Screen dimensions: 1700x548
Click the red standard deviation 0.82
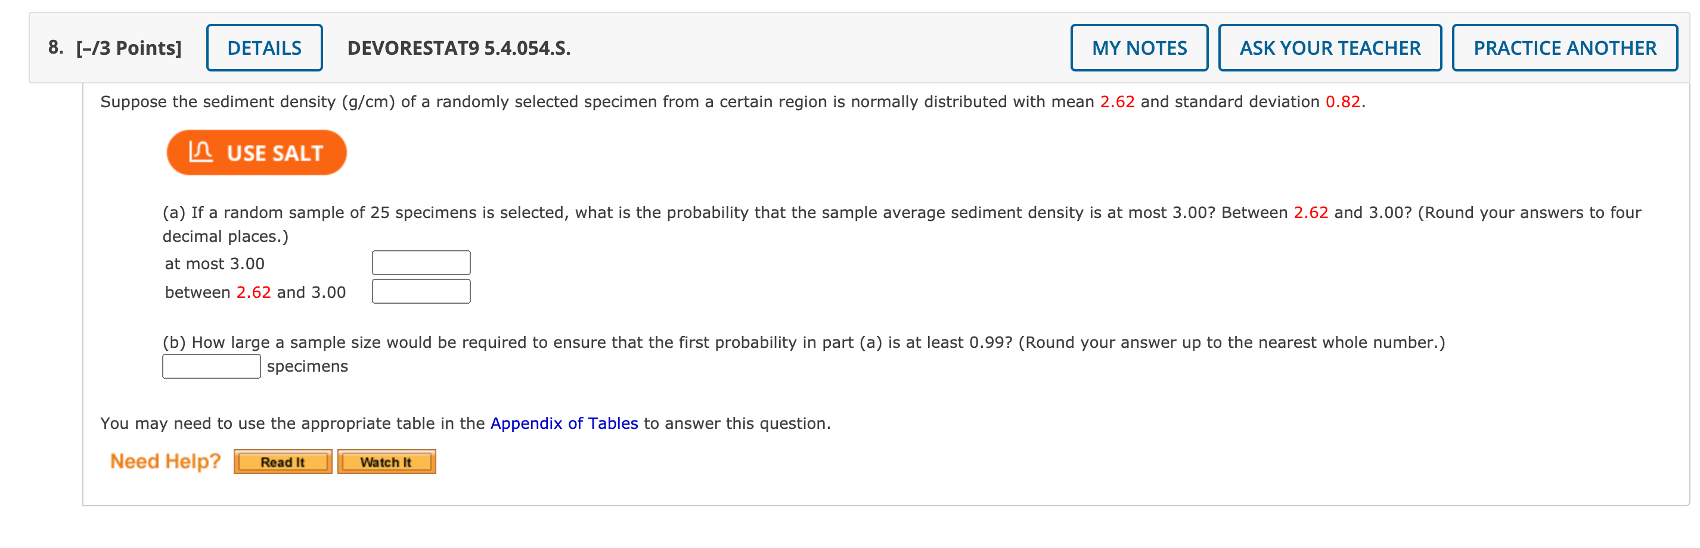(x=1342, y=101)
